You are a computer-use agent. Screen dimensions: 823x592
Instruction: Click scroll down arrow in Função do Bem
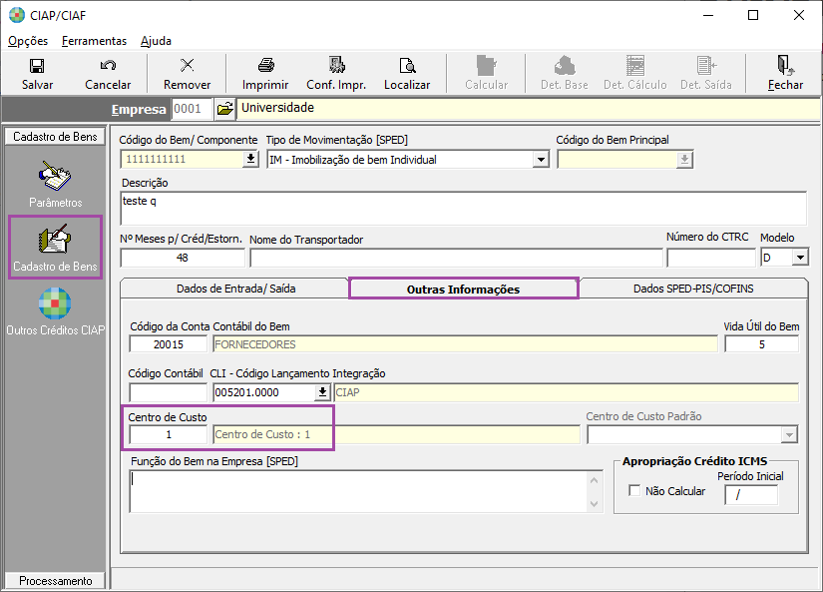coord(595,503)
